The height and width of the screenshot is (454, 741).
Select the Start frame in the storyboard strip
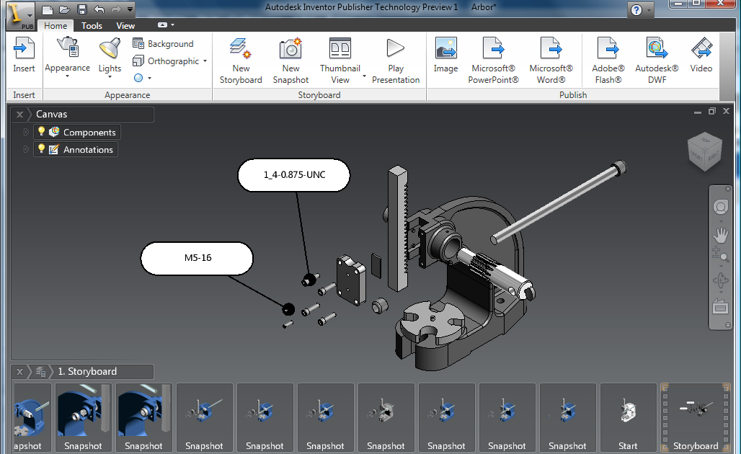628,418
